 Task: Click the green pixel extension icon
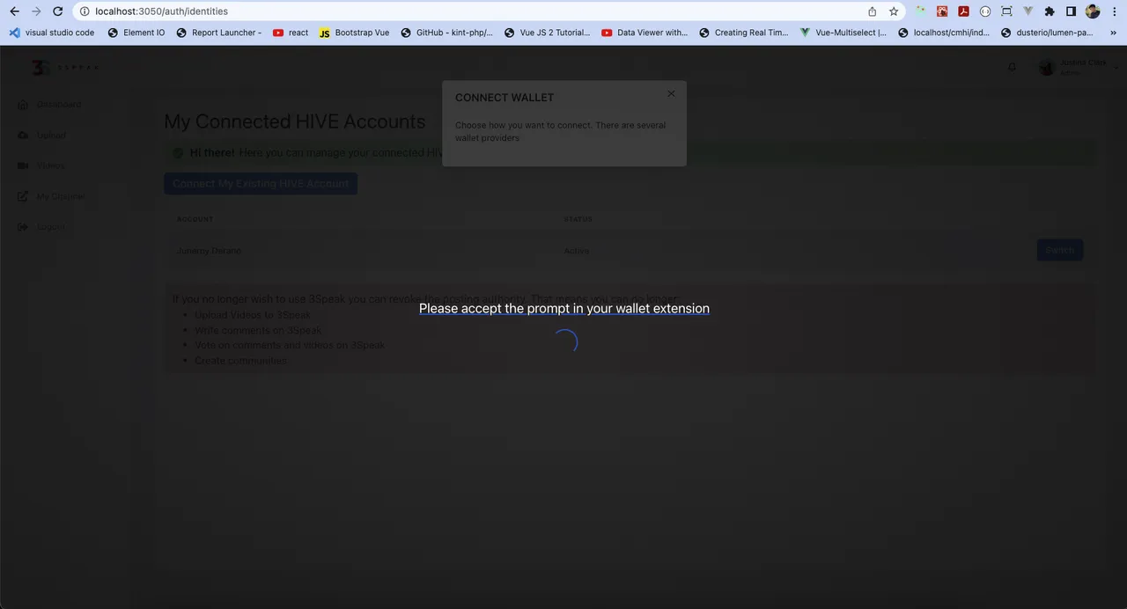pos(921,11)
